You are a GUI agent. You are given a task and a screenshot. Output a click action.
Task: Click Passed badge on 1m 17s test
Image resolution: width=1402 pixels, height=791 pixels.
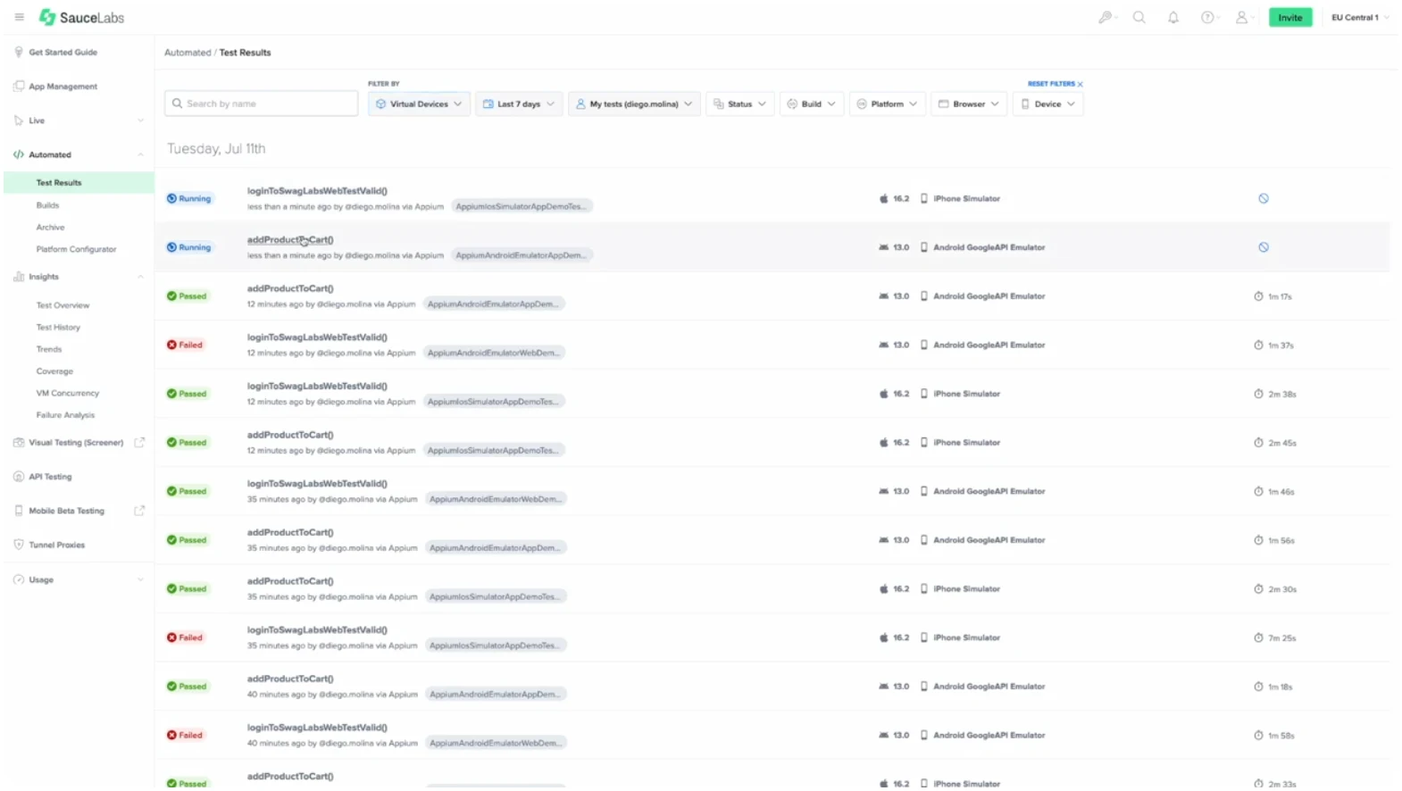tap(187, 296)
